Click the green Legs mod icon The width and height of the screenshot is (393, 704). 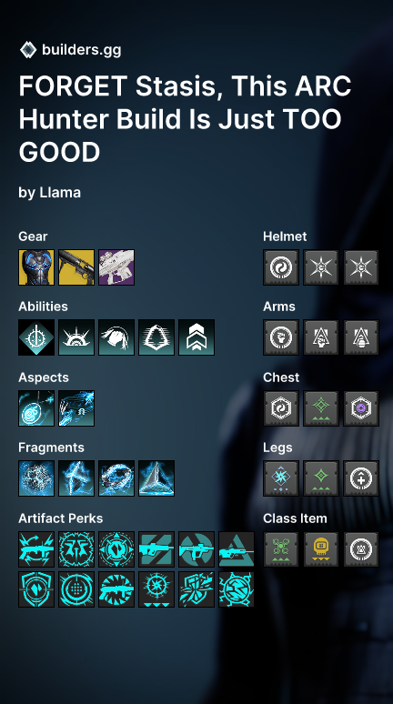pos(321,478)
